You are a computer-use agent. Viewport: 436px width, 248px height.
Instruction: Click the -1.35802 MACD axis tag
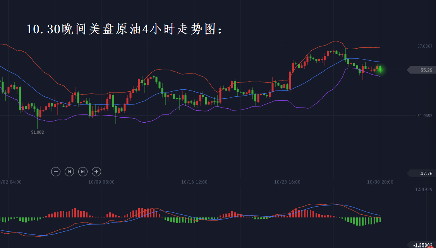click(x=421, y=245)
